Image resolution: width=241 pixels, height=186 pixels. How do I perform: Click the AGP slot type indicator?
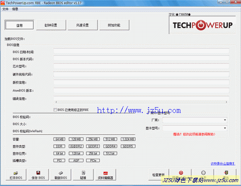point(76,161)
